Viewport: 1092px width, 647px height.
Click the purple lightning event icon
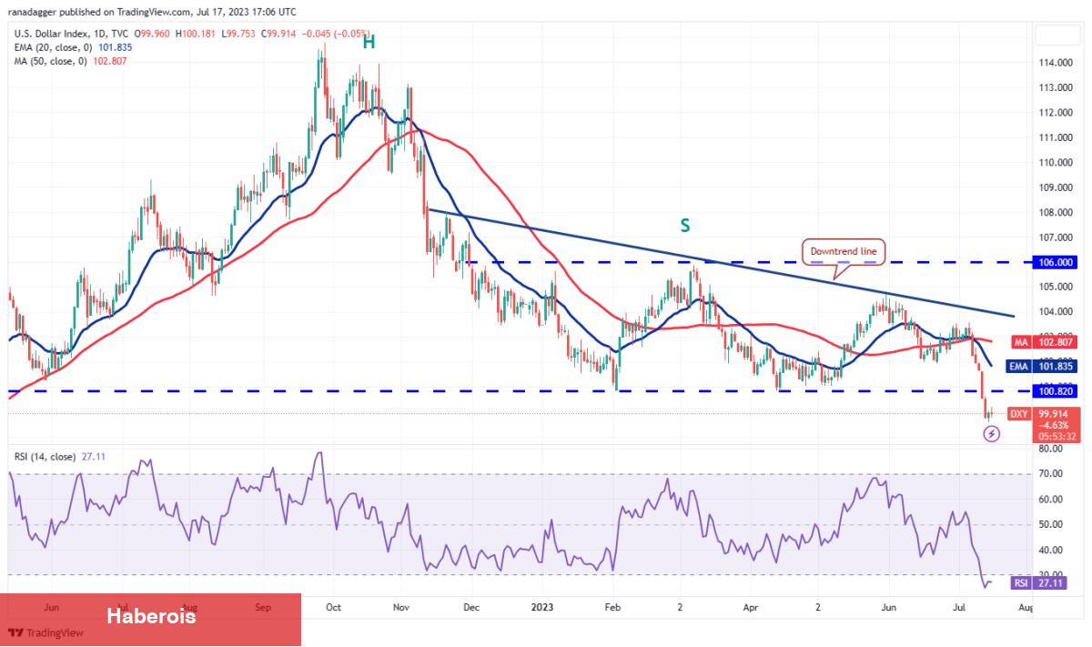[x=992, y=434]
